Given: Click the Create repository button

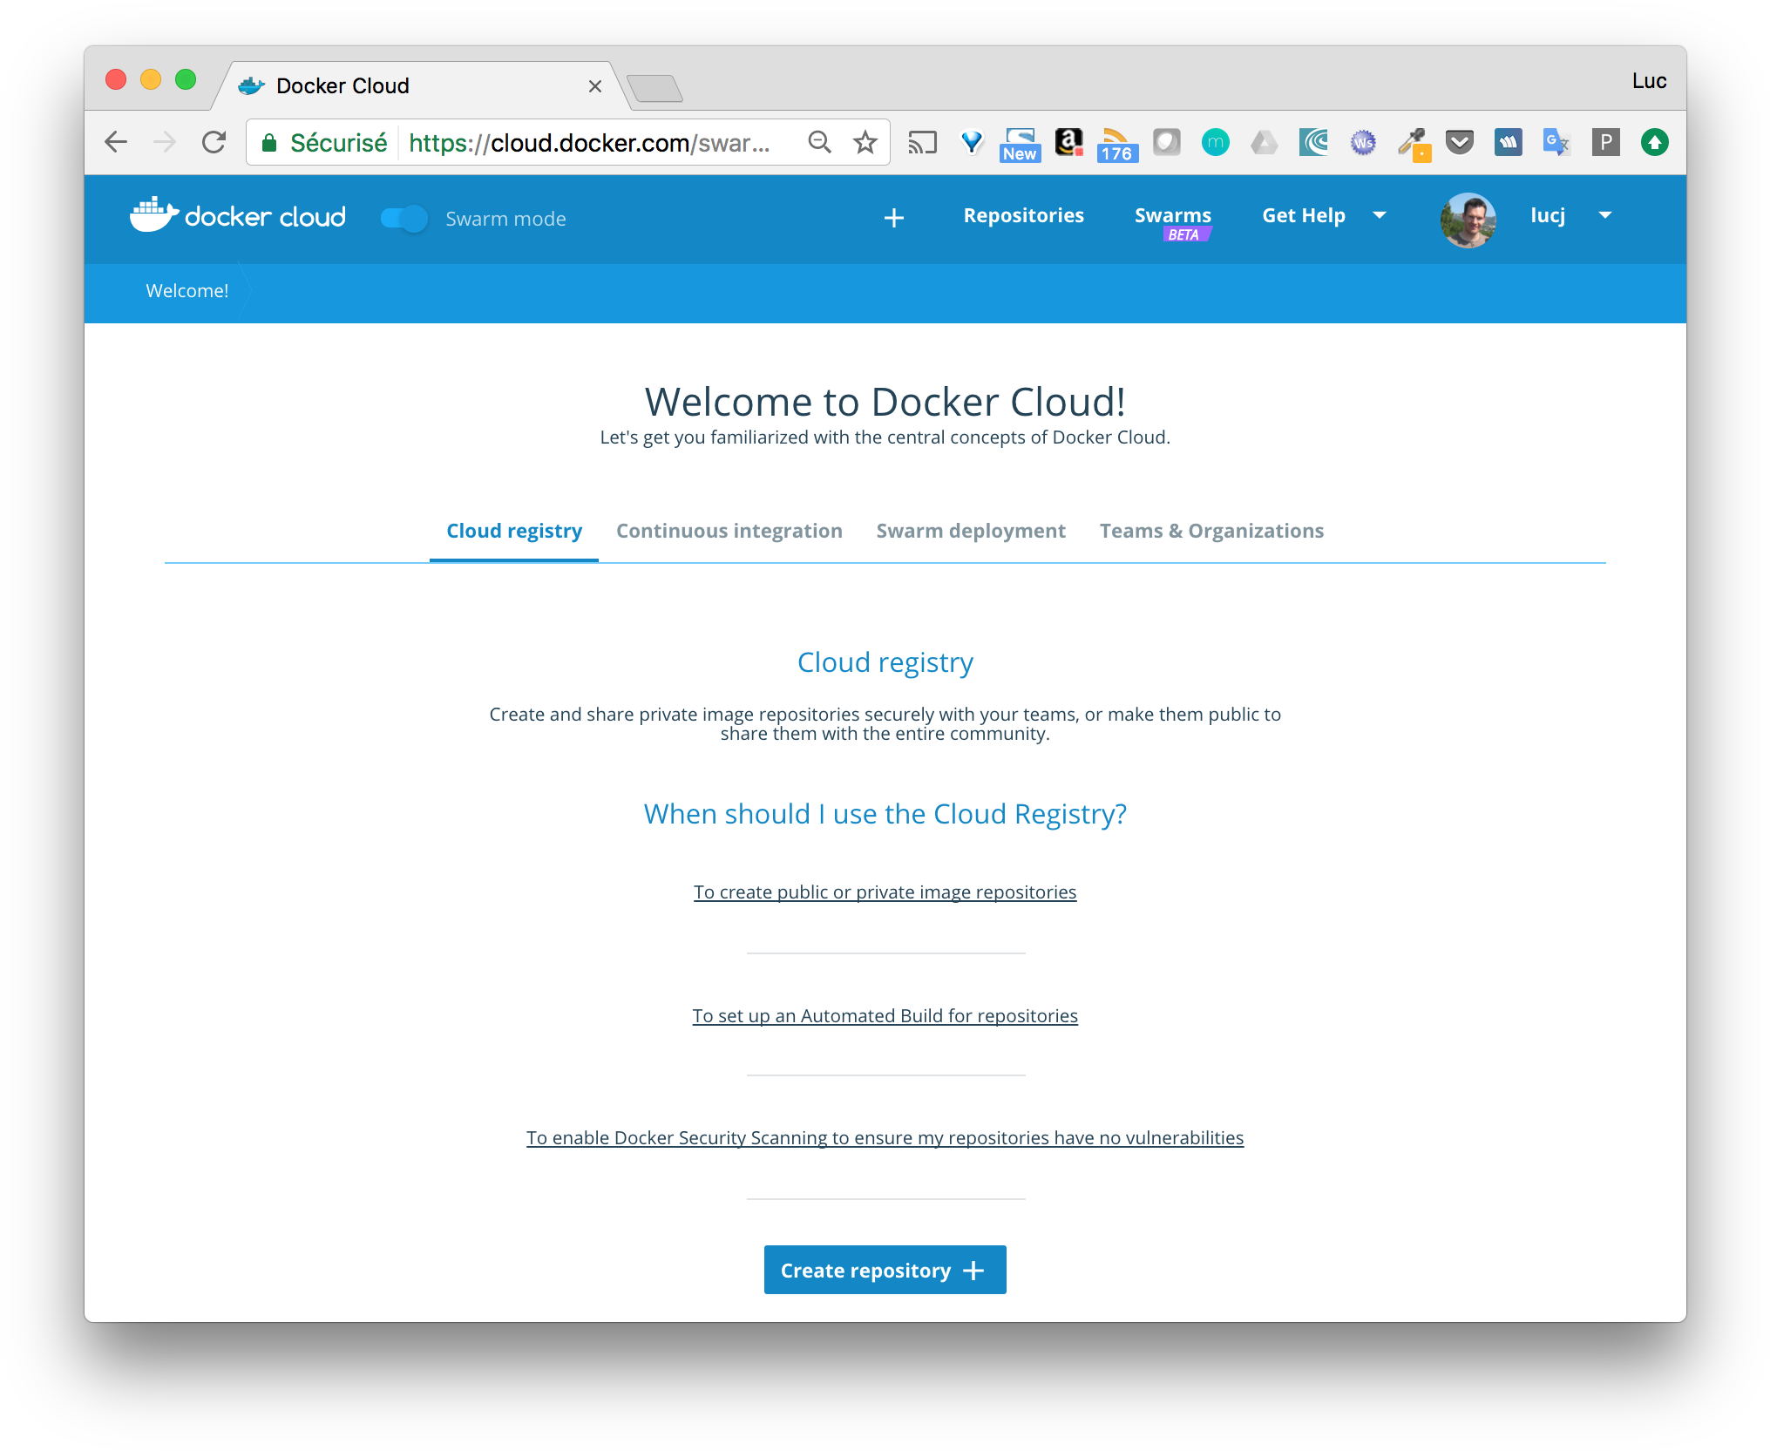Looking at the screenshot, I should click(885, 1270).
